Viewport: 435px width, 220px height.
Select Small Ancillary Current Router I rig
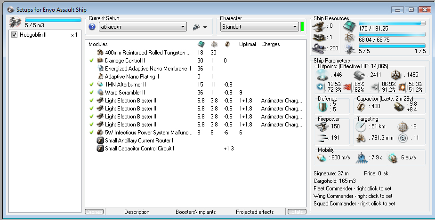click(195, 141)
